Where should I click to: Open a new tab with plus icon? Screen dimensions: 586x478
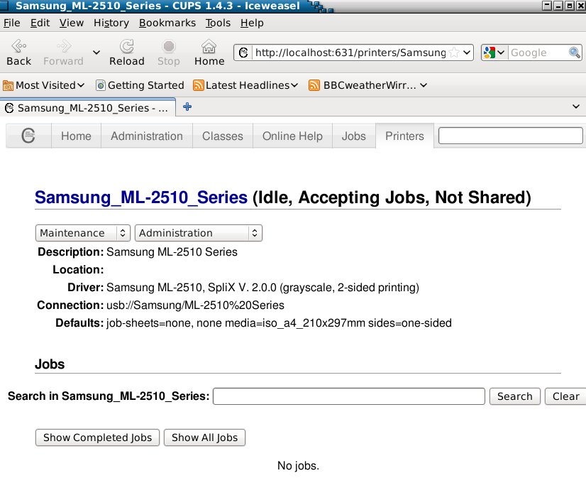tap(187, 107)
